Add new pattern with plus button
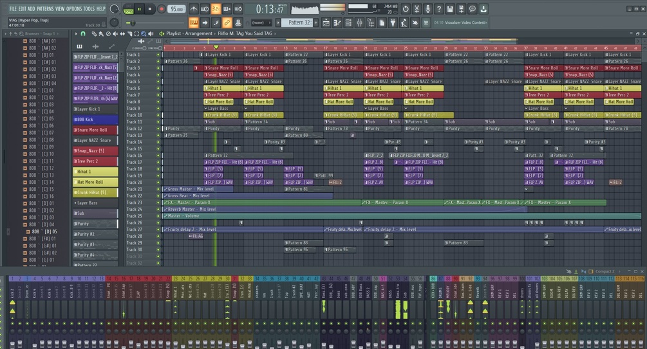647x349 pixels. click(x=316, y=22)
